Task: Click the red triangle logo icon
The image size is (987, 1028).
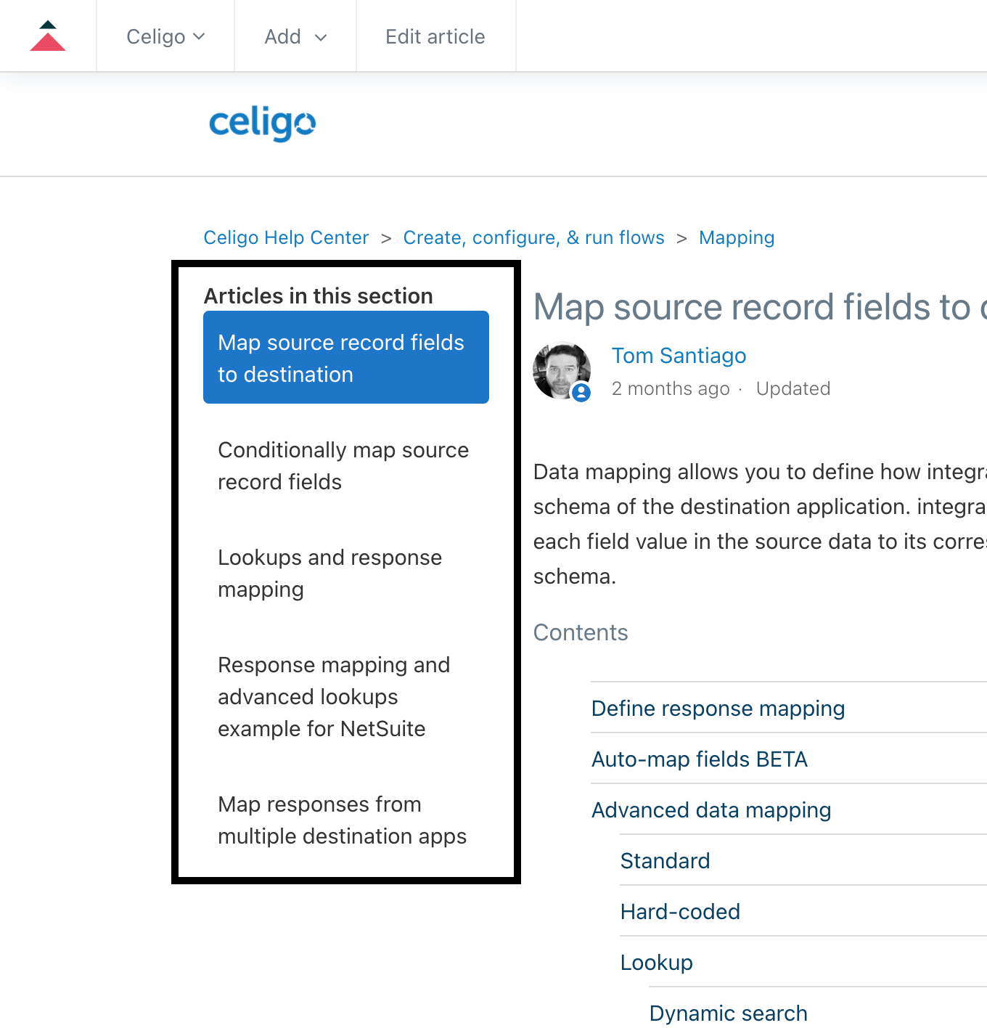Action: click(48, 36)
